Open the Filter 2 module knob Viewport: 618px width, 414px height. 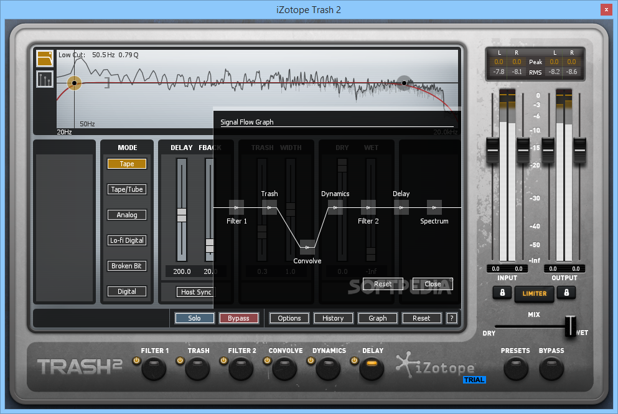(241, 369)
